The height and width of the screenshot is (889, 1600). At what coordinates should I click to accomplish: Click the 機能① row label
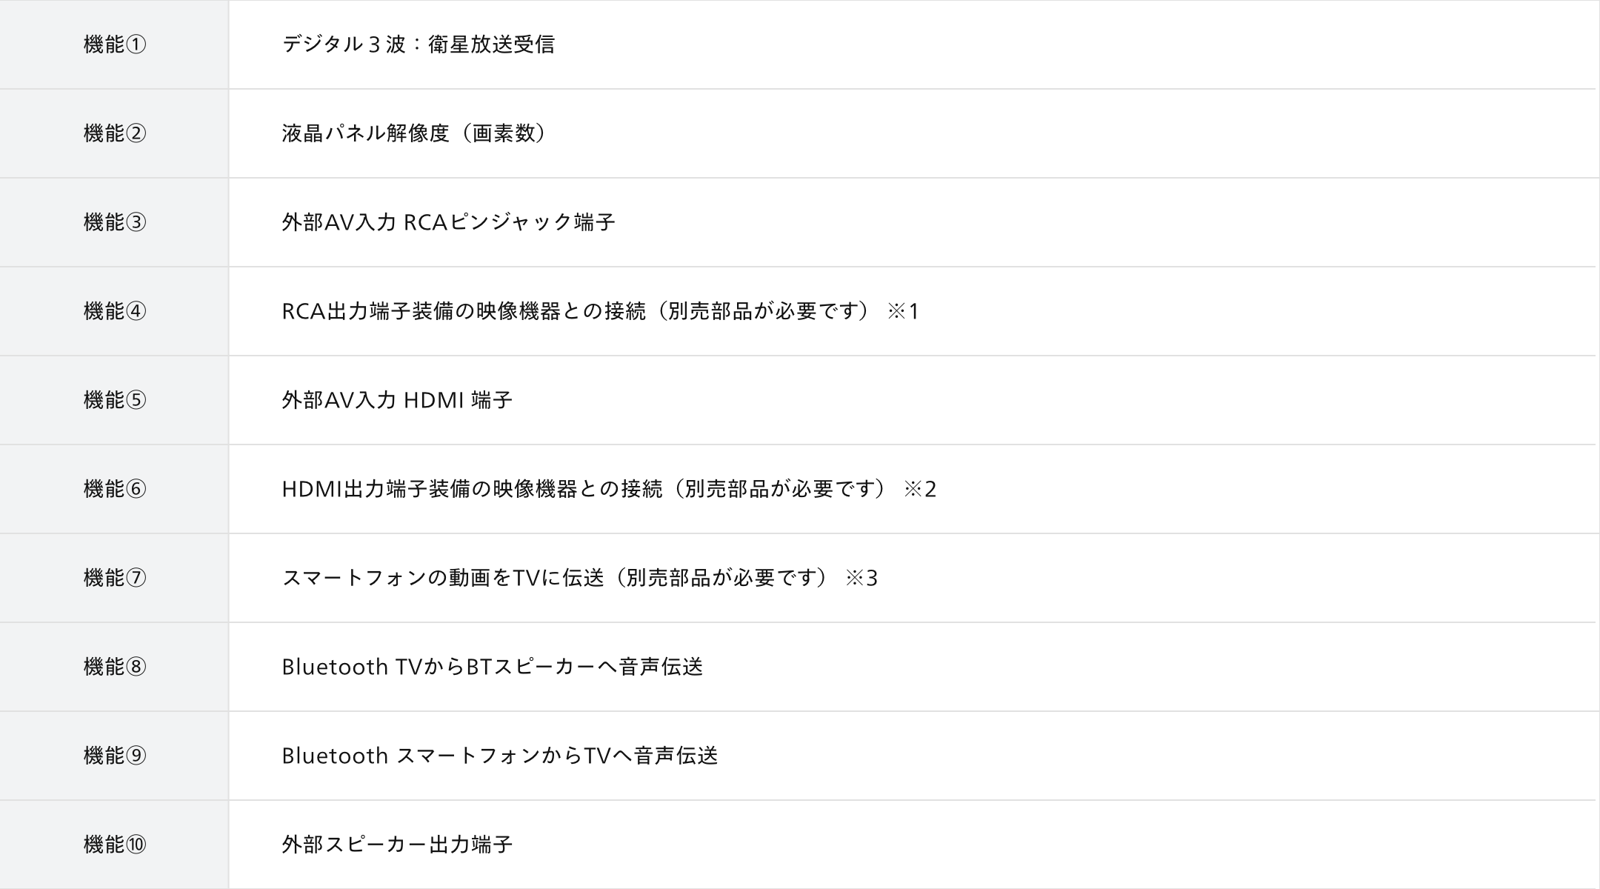[115, 44]
